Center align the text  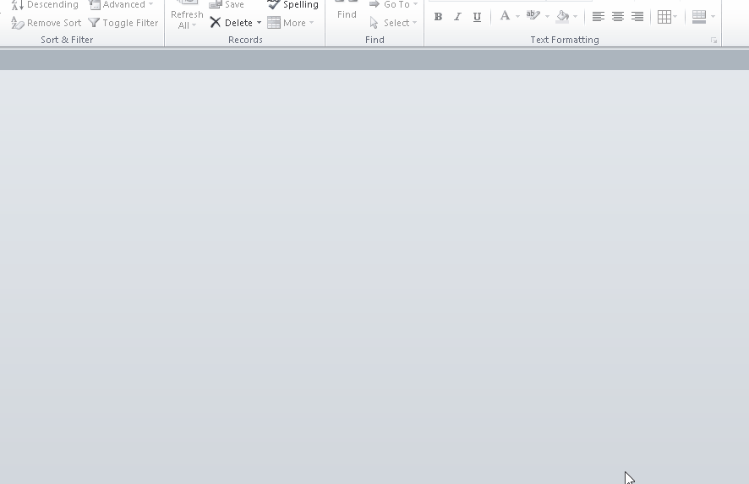[618, 17]
